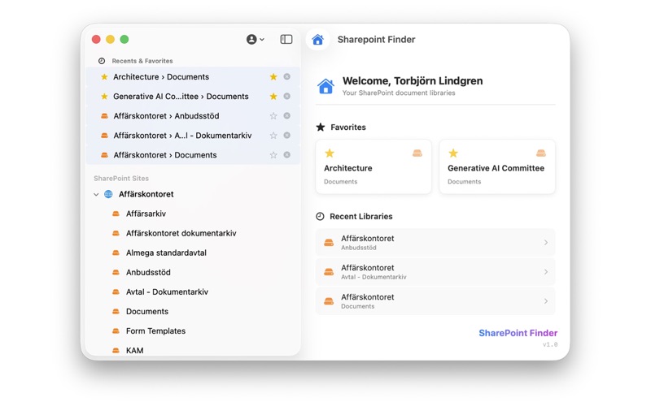Image resolution: width=651 pixels, height=406 pixels.
Task: Click the Sharepoint Finder window title
Action: (376, 39)
